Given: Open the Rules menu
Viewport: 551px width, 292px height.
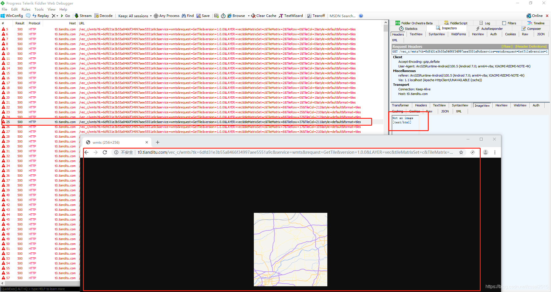Looking at the screenshot, I should [x=26, y=9].
